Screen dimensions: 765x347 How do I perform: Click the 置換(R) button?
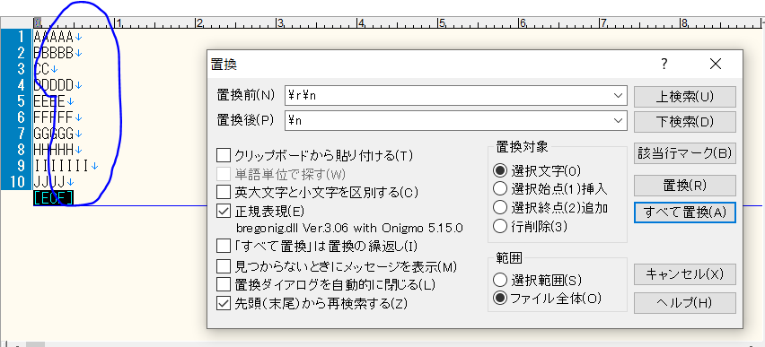tap(684, 186)
